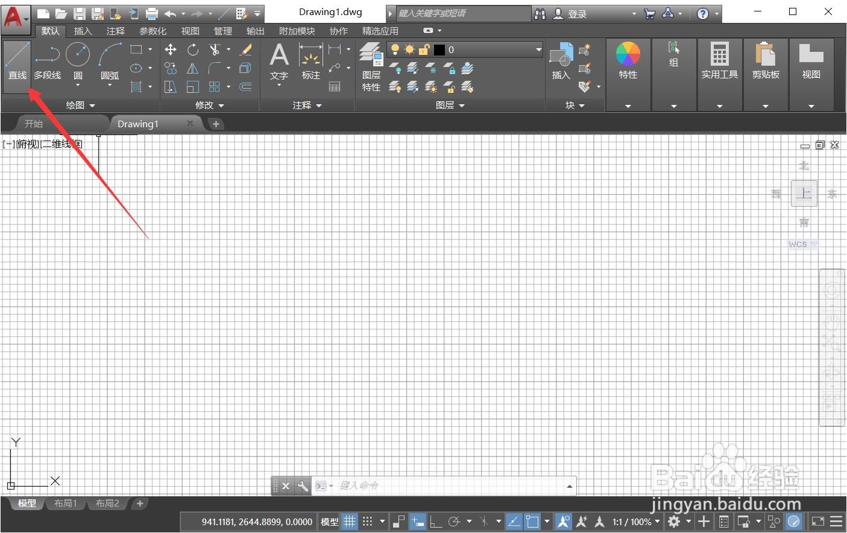This screenshot has width=847, height=533.
Task: Activate the Rotate tool
Action: [x=193, y=49]
